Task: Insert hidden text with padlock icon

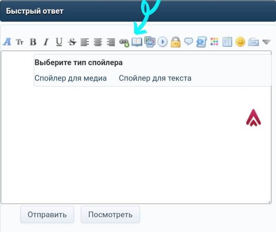Action: pyautogui.click(x=176, y=42)
